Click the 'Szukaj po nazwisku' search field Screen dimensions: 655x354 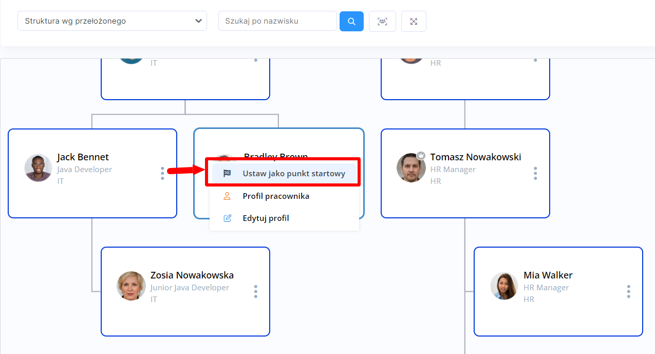point(277,21)
